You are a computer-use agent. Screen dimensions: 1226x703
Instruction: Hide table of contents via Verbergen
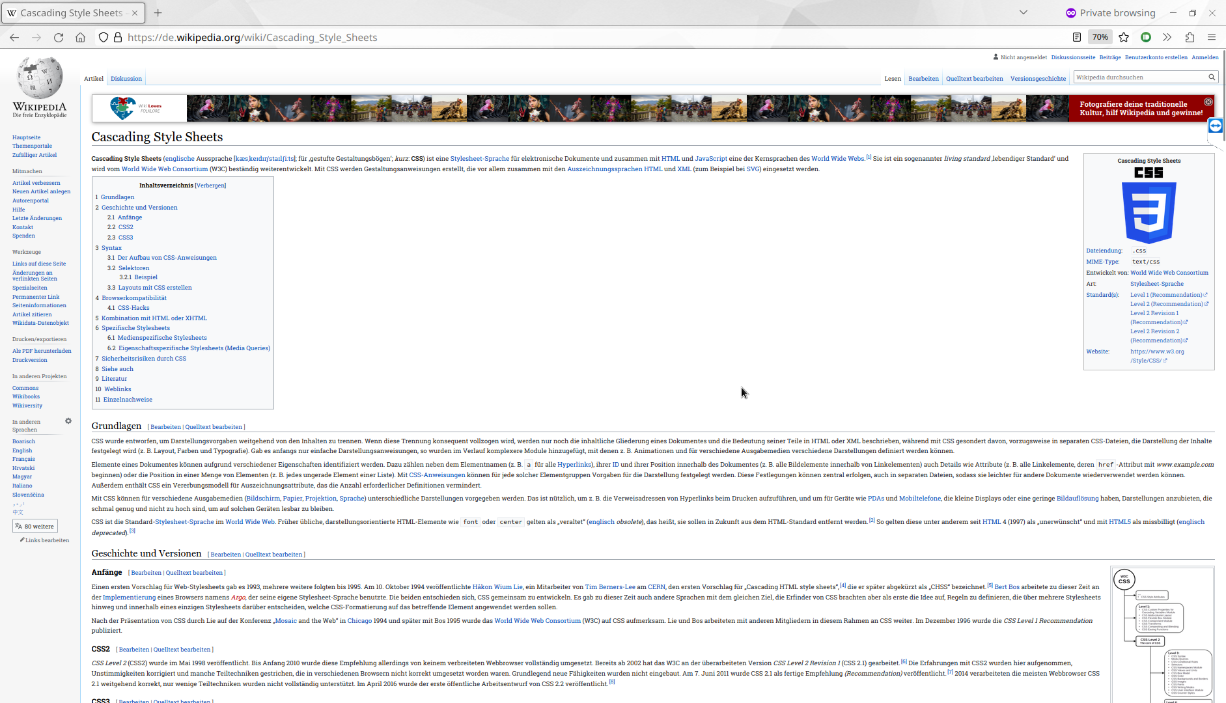tap(210, 186)
